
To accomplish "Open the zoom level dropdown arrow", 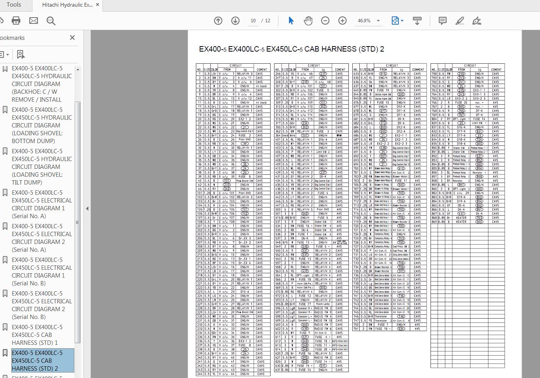I will pyautogui.click(x=378, y=21).
